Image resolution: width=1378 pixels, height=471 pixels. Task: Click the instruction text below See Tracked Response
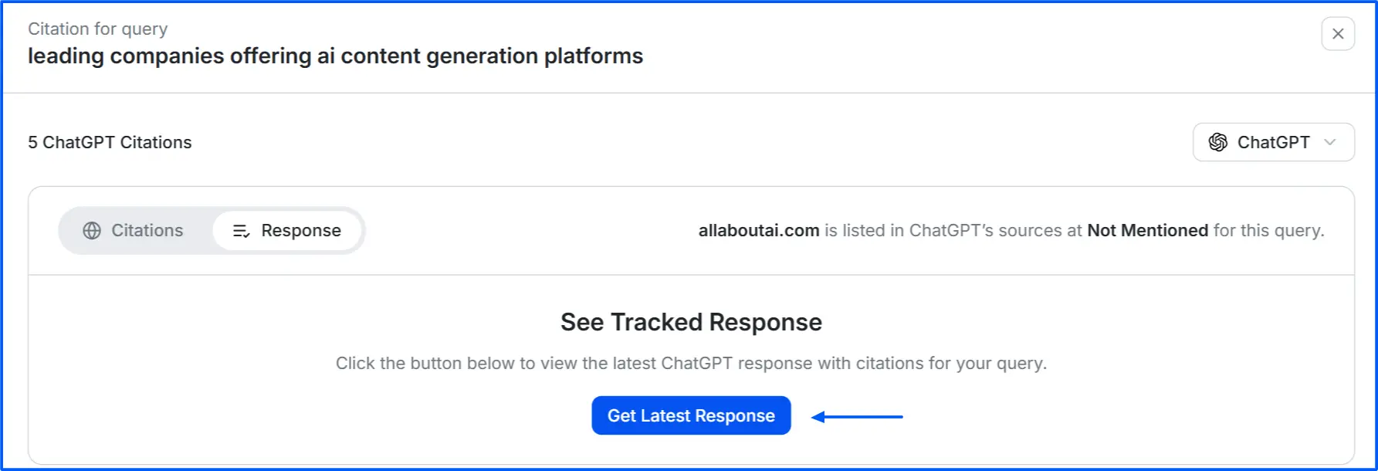[692, 363]
